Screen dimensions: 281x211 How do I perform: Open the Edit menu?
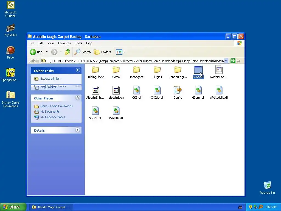click(x=41, y=43)
